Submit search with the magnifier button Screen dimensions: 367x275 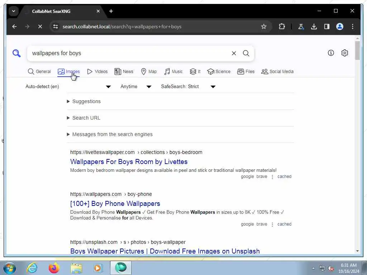click(246, 53)
